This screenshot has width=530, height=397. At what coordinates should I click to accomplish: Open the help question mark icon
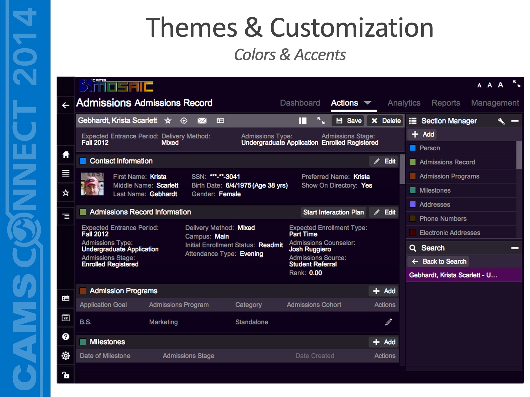[66, 337]
